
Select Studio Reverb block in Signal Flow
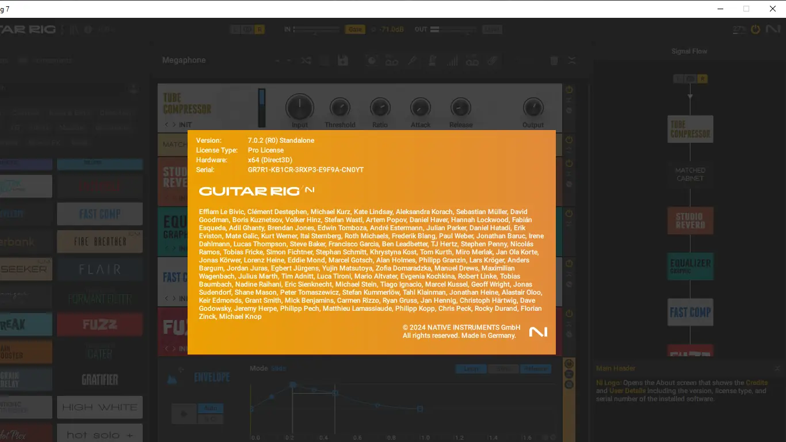tap(690, 221)
